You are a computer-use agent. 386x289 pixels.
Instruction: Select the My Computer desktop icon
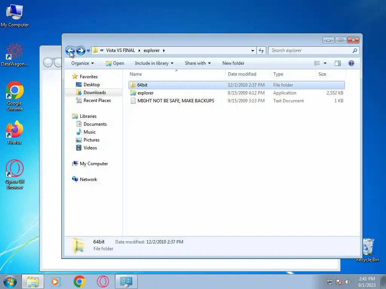tap(15, 16)
